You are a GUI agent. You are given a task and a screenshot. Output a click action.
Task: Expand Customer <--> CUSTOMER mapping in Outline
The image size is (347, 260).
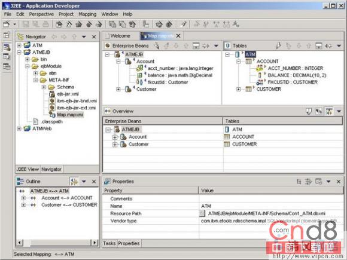point(23,205)
